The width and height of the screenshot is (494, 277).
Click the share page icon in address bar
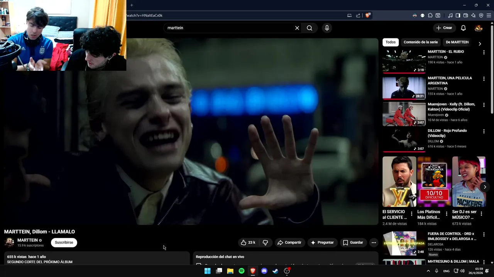tap(358, 15)
